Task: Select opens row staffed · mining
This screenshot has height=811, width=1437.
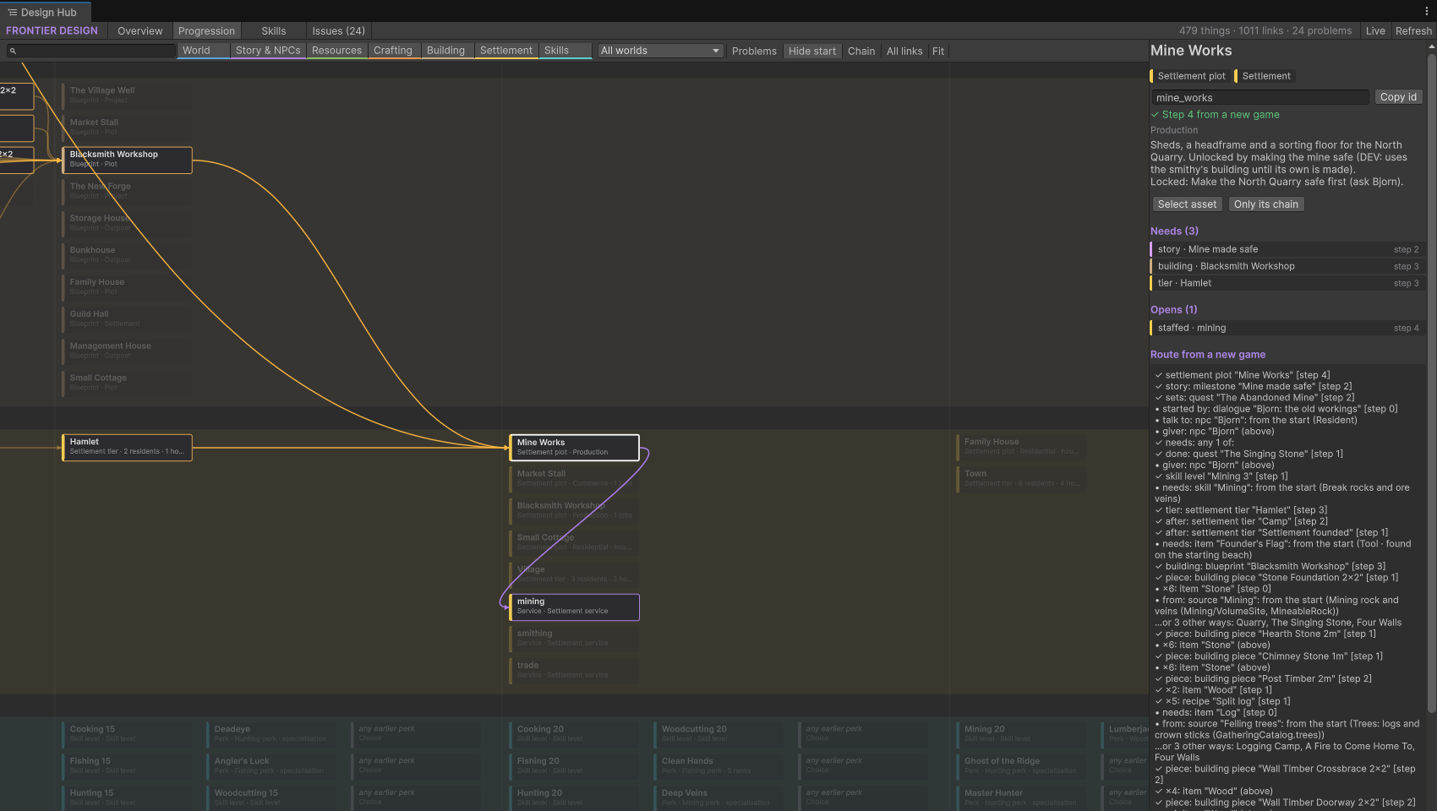Action: 1287,328
